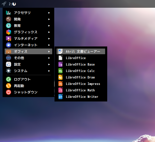155x142 pixels.
Task: Expand the システム submenu arrow
Action: (49, 71)
